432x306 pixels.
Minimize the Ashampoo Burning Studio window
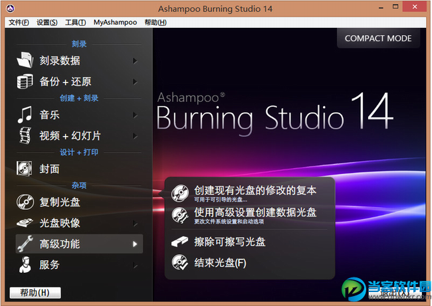[381, 7]
